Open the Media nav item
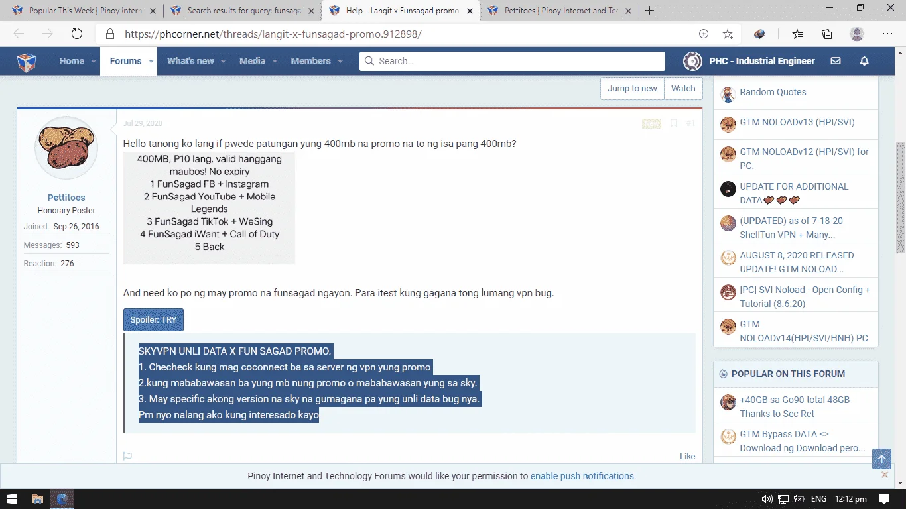The width and height of the screenshot is (906, 509). 252,61
